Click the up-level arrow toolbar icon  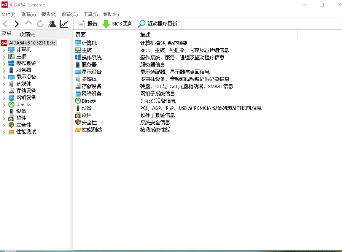click(x=29, y=23)
